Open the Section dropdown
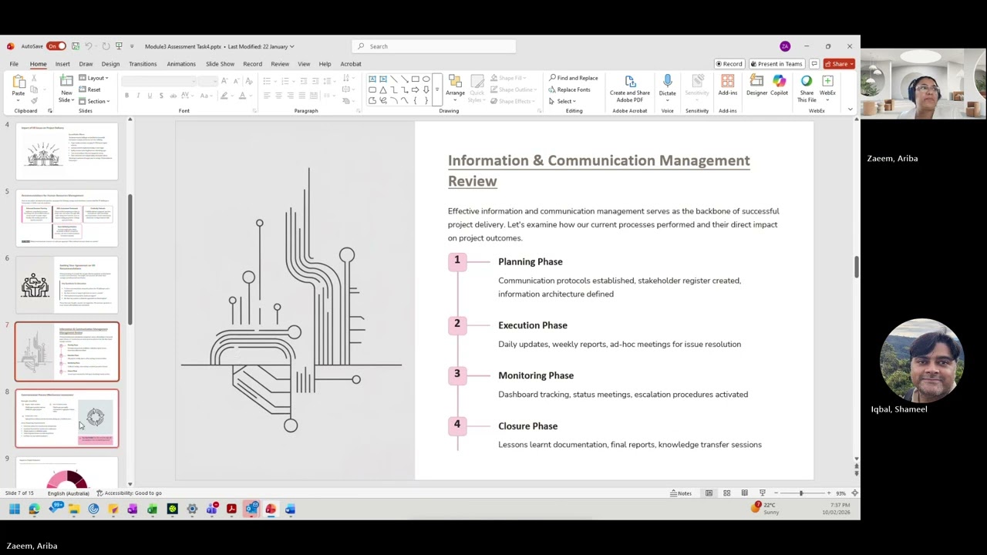The image size is (987, 555). (x=98, y=101)
